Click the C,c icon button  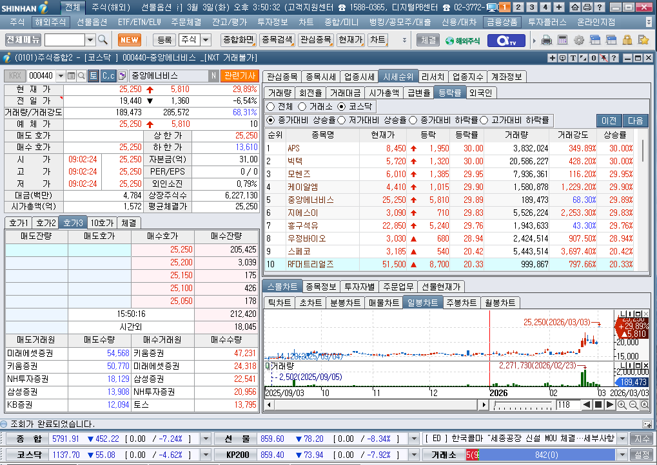pyautogui.click(x=108, y=76)
